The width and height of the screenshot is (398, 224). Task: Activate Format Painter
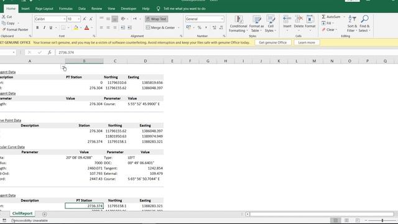coord(15,30)
